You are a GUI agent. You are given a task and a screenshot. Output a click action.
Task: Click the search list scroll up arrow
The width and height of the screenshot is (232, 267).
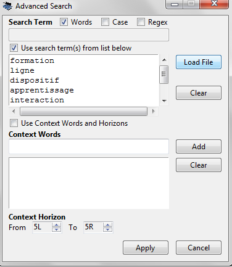click(x=164, y=60)
